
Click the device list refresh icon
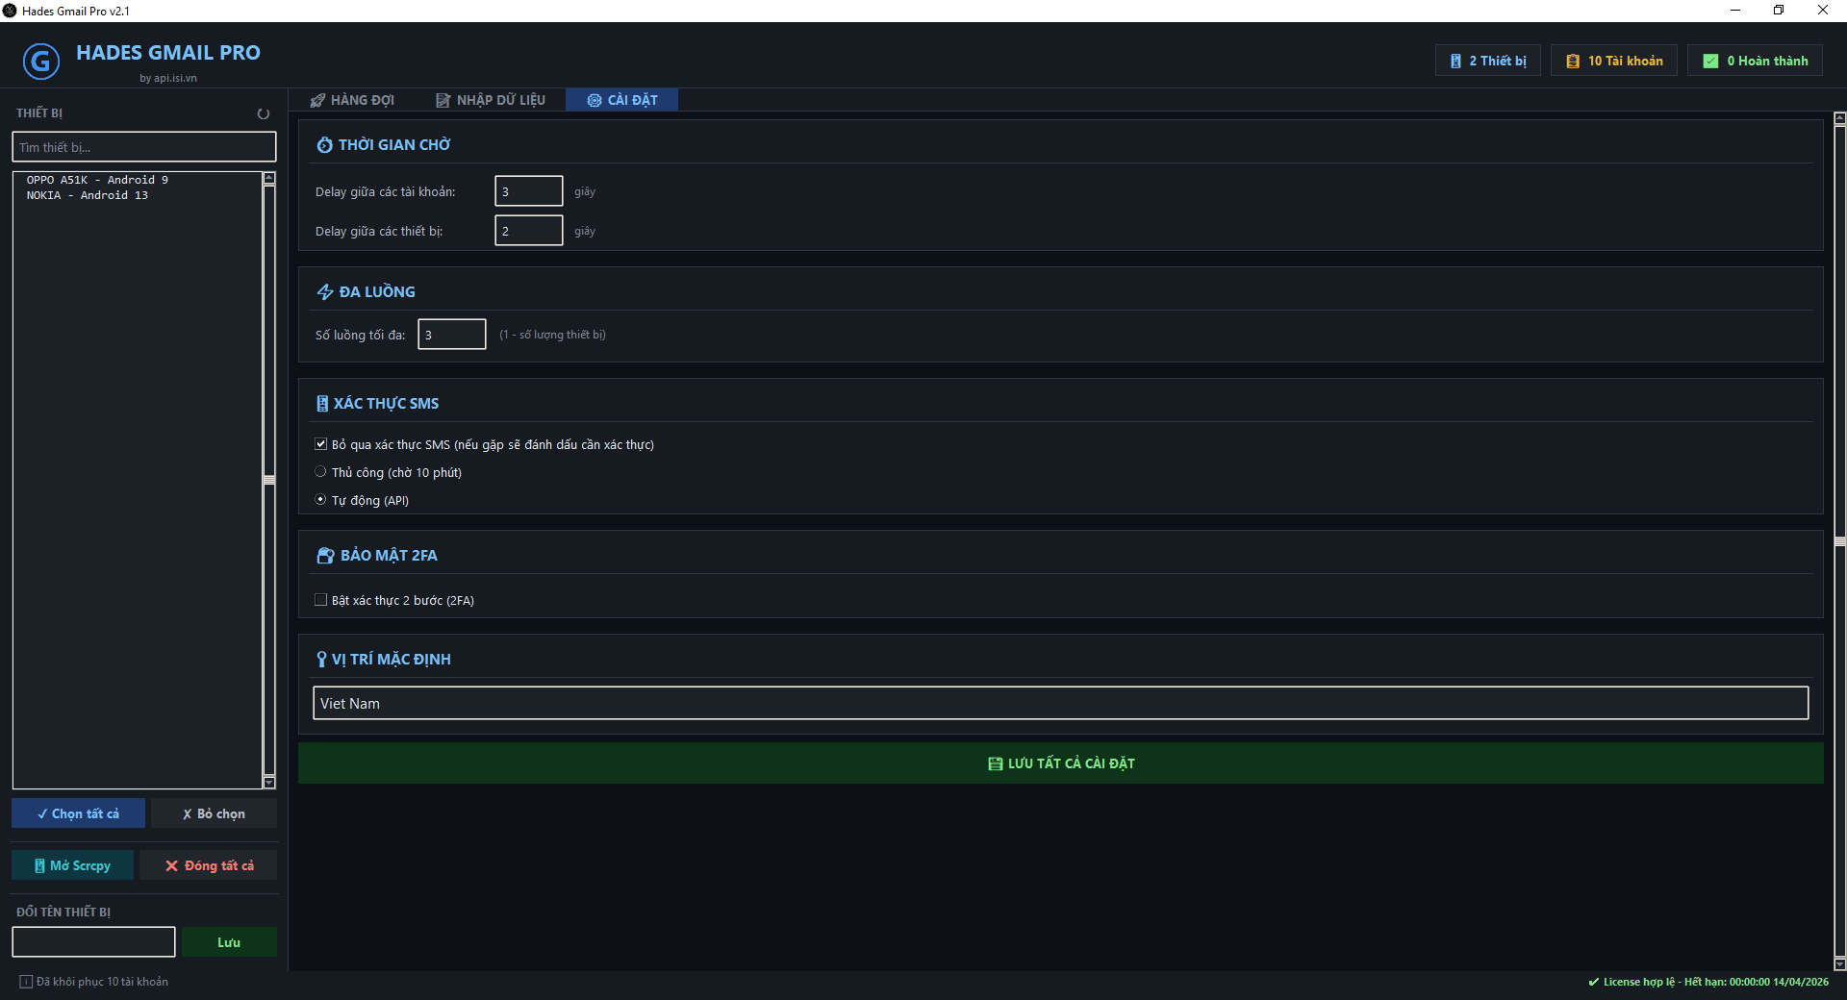pyautogui.click(x=263, y=113)
